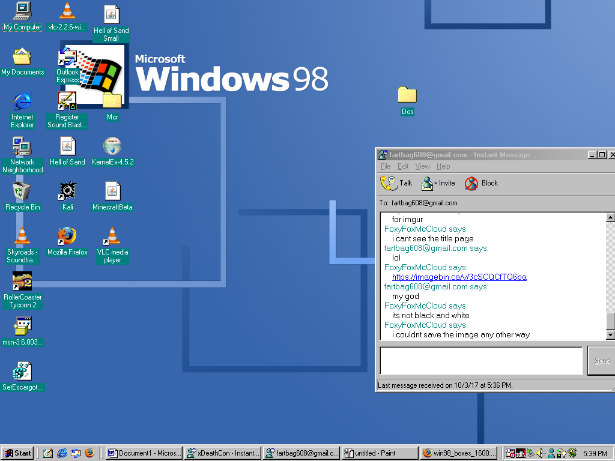The width and height of the screenshot is (615, 461).
Task: Click Talk in Instant Message toolbar
Action: (x=396, y=183)
